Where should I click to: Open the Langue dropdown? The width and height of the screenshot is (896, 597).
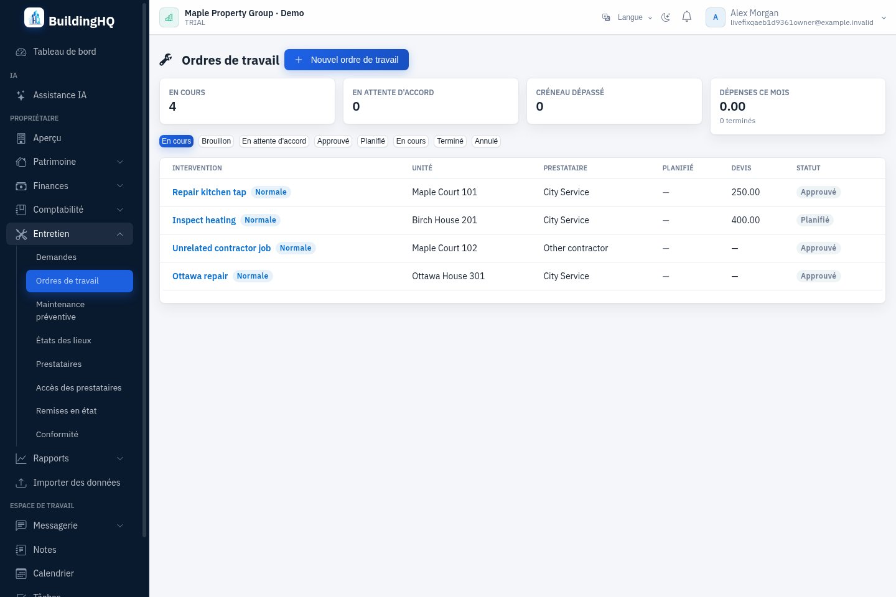(x=627, y=17)
